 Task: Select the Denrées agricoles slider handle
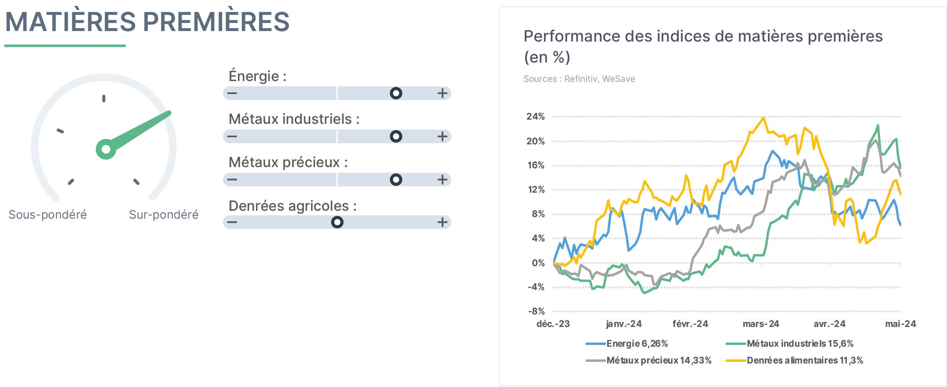337,222
